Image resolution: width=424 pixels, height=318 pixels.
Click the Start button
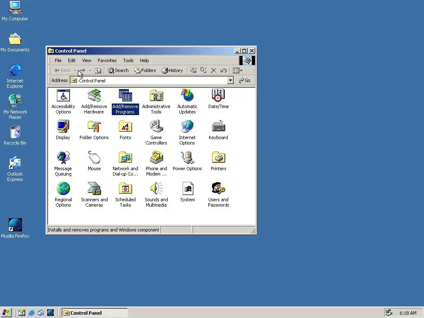click(x=6, y=313)
